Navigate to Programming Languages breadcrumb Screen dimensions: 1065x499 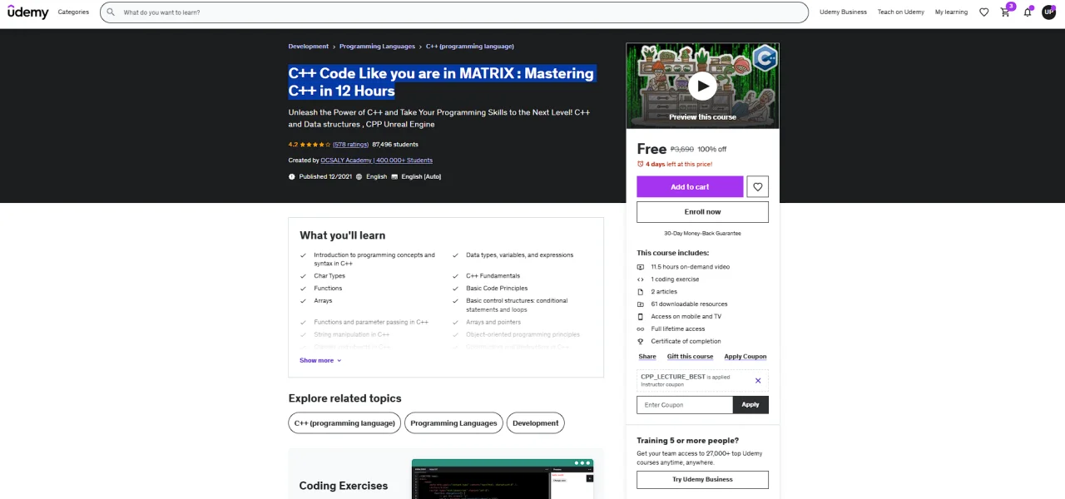377,47
